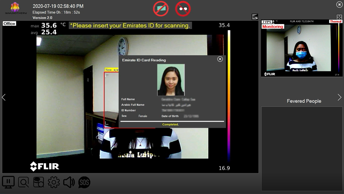Click the layout flip icon above main view
The image size is (344, 194).
255,17
